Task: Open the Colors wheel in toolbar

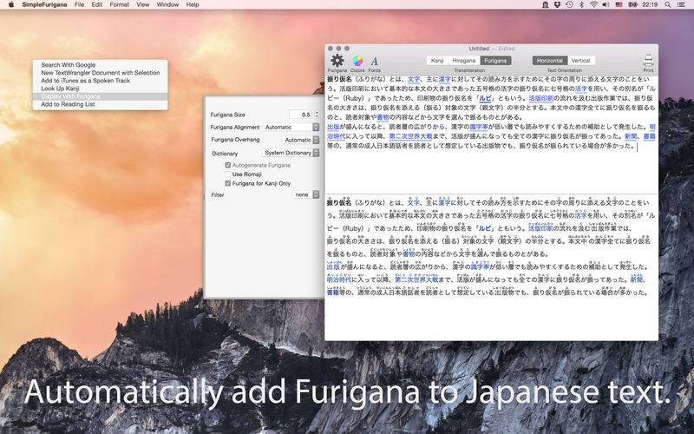Action: click(357, 60)
